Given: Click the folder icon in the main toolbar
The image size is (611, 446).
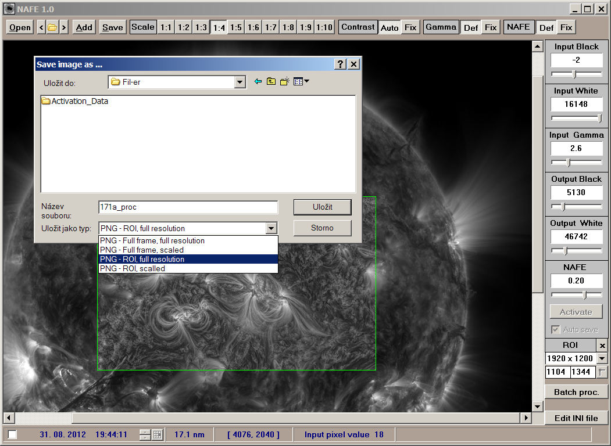Looking at the screenshot, I should [52, 27].
